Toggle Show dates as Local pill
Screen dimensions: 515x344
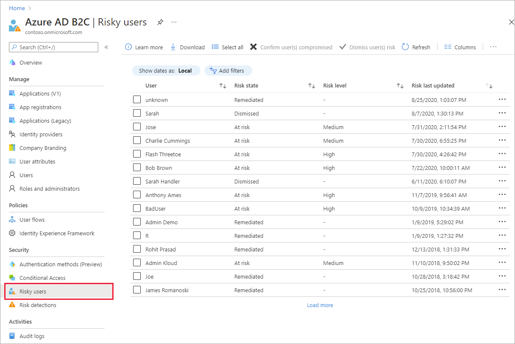tap(166, 70)
